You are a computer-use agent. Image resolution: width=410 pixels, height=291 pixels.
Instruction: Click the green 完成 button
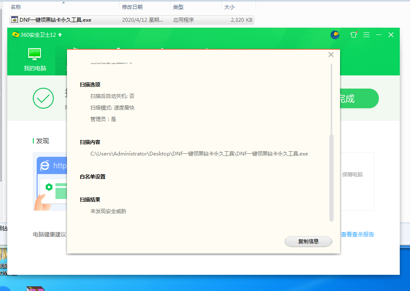tap(359, 98)
